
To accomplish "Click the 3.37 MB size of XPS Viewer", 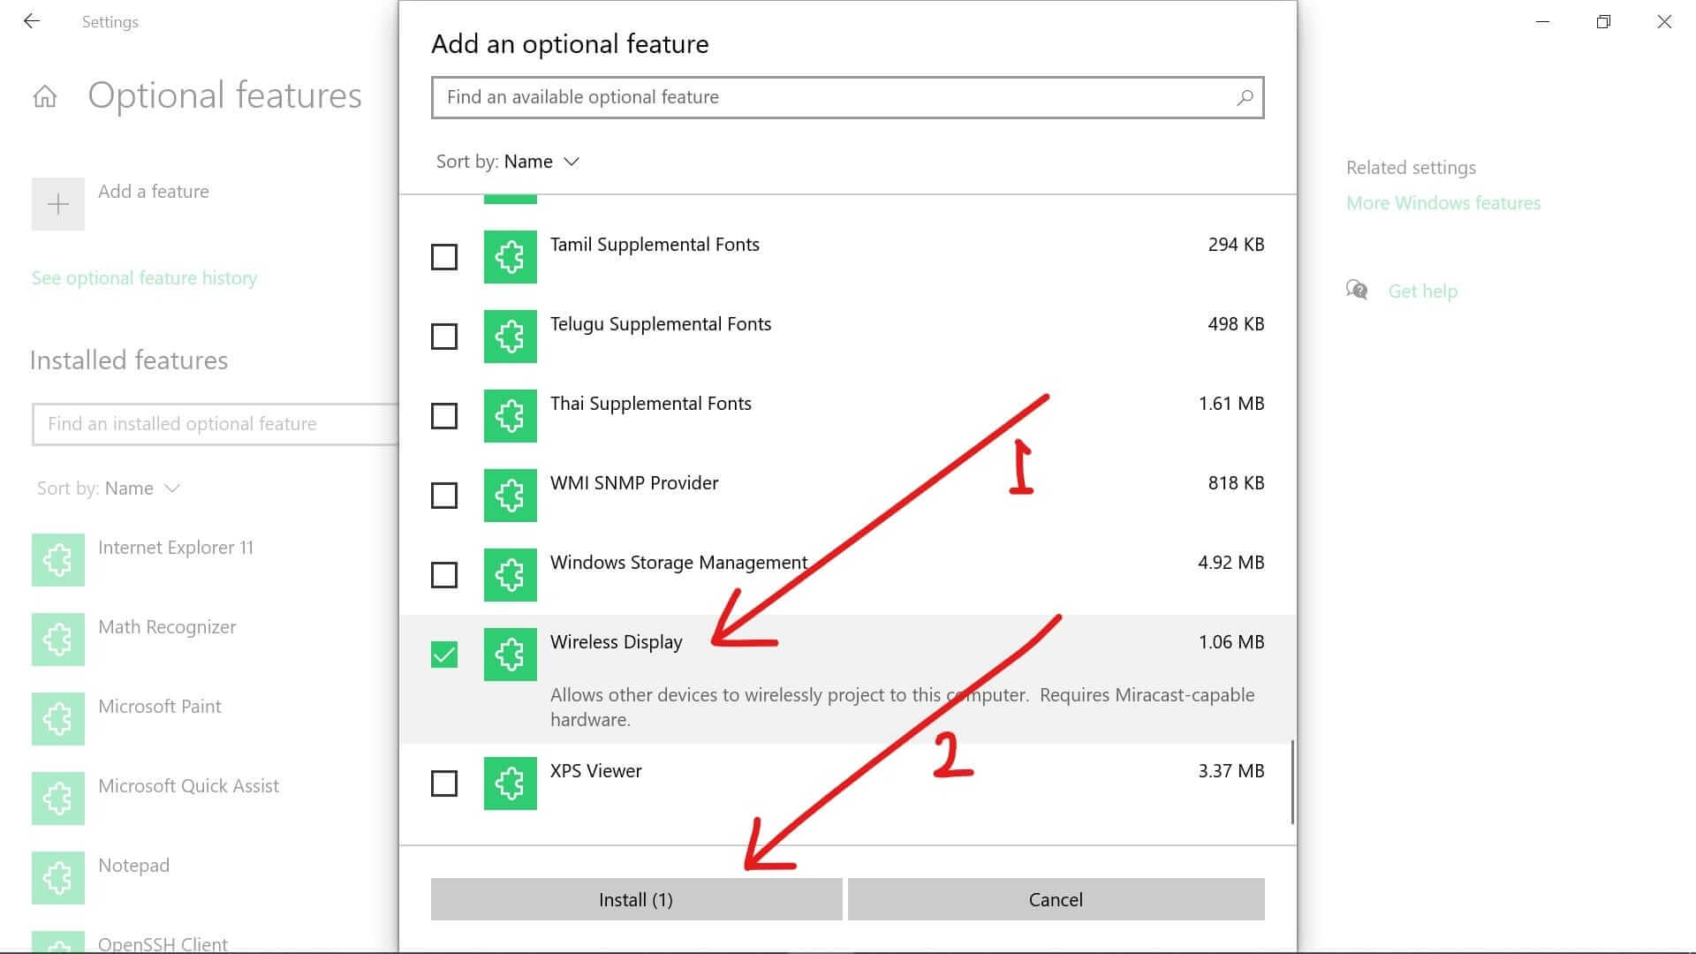I will click(x=1231, y=771).
